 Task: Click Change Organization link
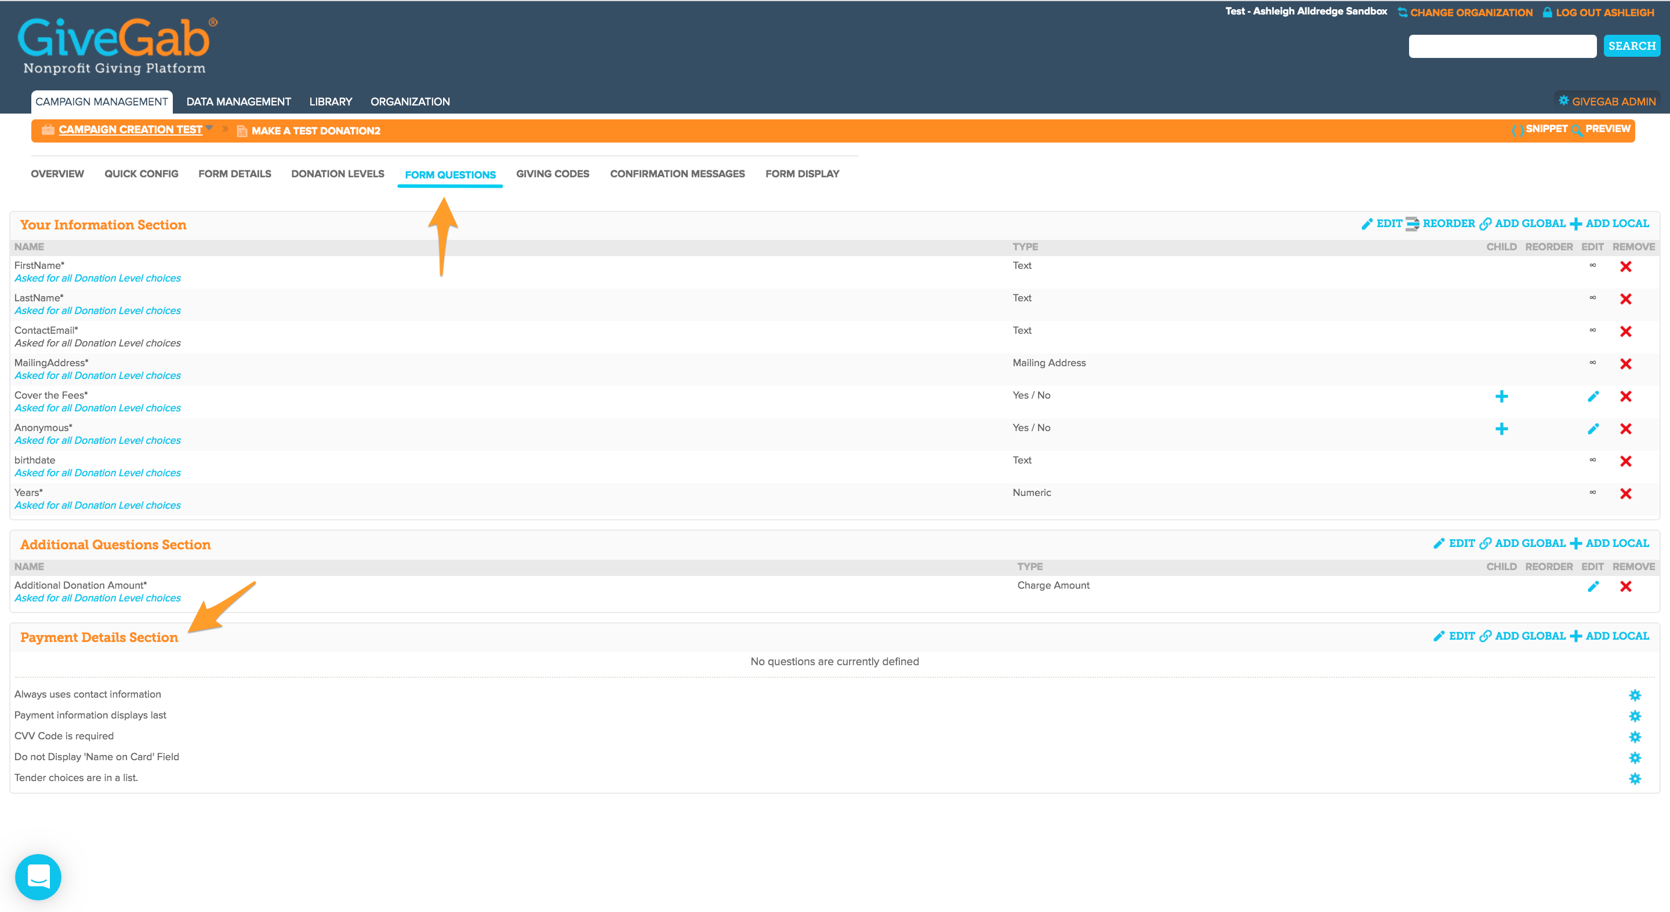click(1465, 12)
